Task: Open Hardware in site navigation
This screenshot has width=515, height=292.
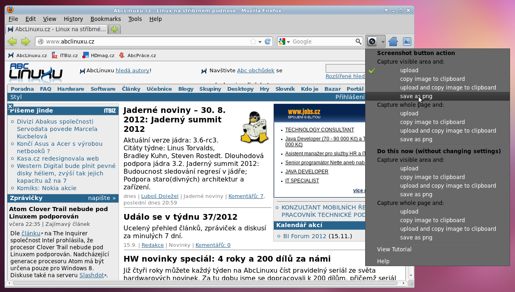Action: click(x=71, y=89)
